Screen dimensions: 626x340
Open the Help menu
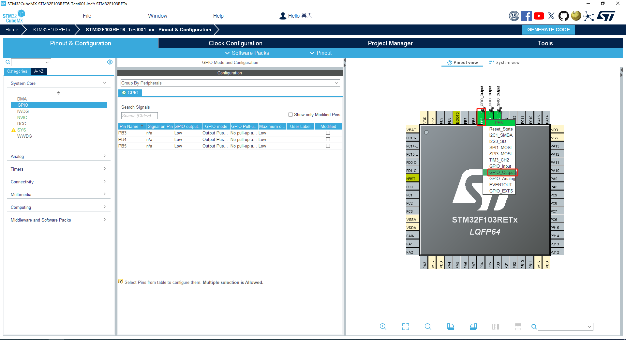(x=218, y=16)
